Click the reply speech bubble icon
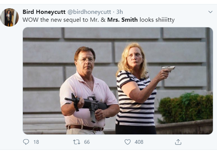The height and width of the screenshot is (152, 217). pyautogui.click(x=26, y=142)
